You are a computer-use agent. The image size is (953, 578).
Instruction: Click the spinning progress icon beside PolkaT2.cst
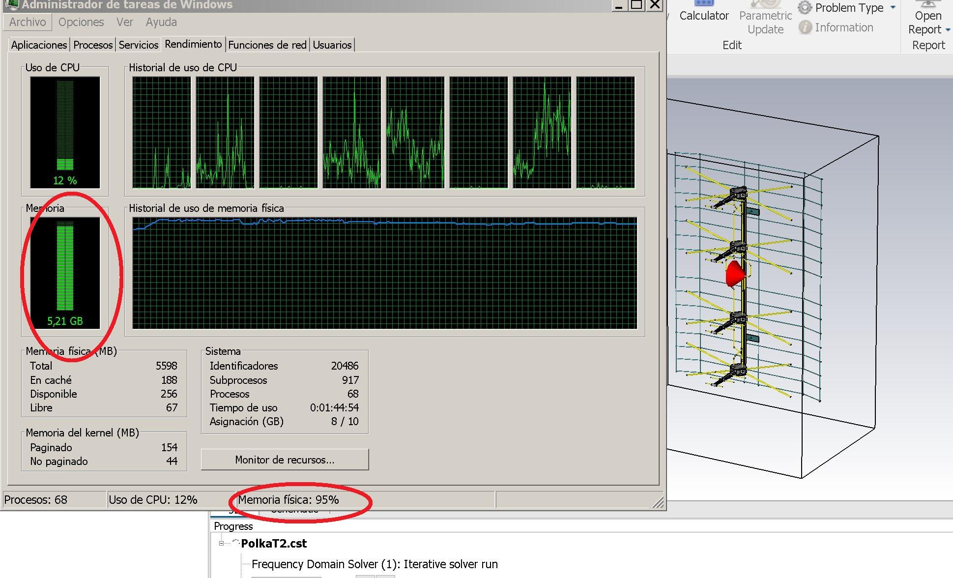(x=235, y=543)
